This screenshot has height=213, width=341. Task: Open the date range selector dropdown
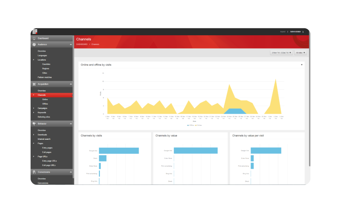pos(281,53)
